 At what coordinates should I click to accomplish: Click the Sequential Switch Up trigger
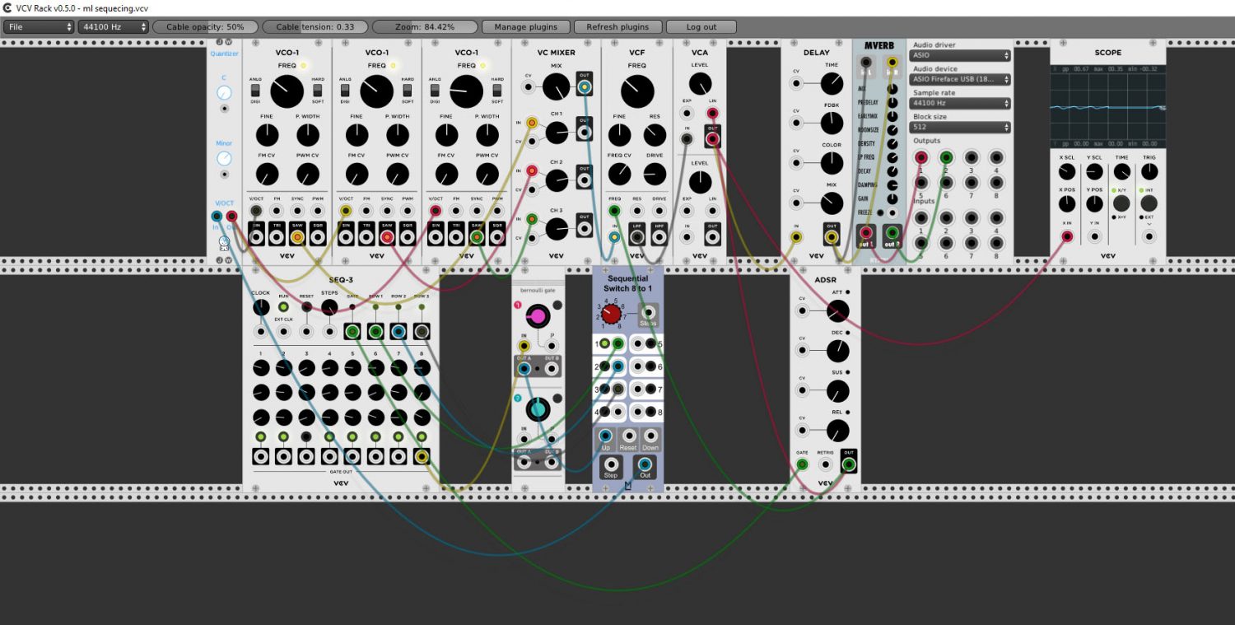click(x=606, y=436)
